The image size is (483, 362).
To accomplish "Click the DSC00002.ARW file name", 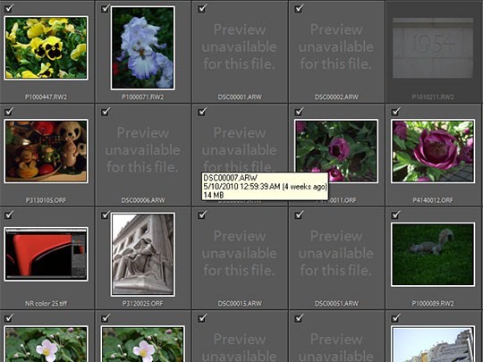I will click(x=336, y=97).
